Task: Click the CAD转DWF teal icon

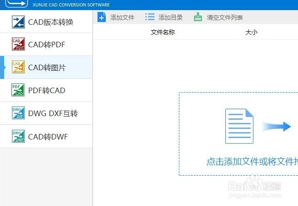Action: [x=18, y=136]
